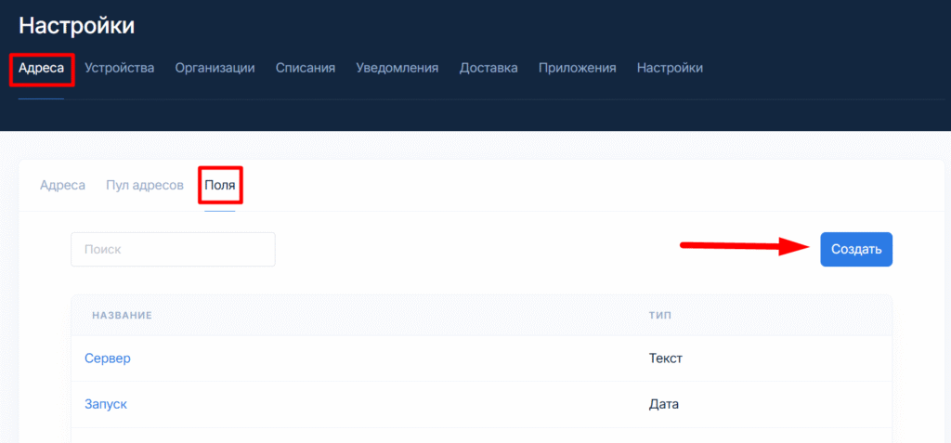951x443 pixels.
Task: Switch to the Приложения tab
Action: (x=578, y=68)
